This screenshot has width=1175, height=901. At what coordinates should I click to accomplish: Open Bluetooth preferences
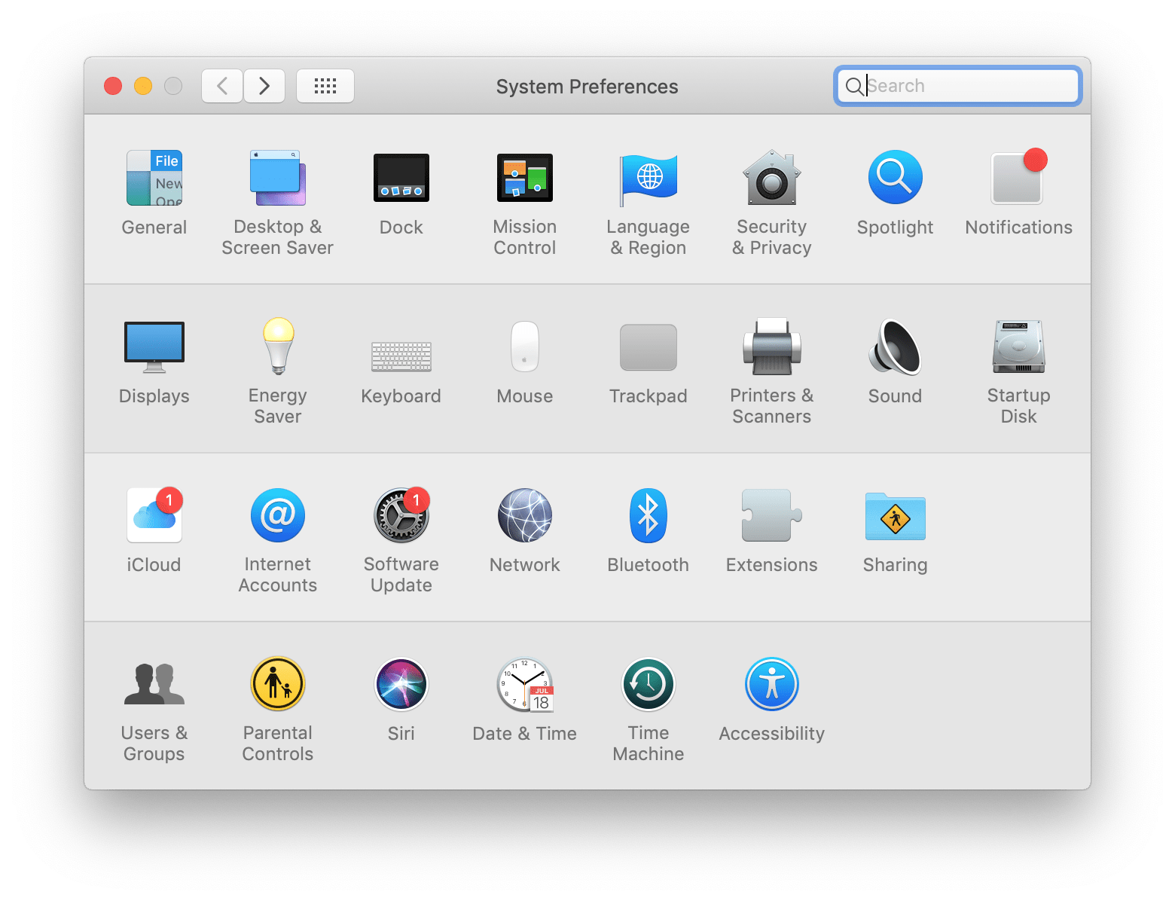coord(648,515)
